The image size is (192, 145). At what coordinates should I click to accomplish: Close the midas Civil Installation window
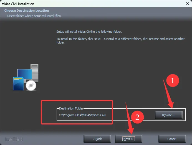188,4
